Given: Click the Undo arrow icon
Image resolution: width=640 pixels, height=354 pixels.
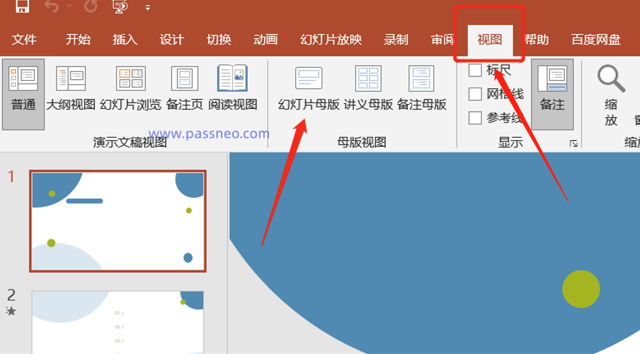Looking at the screenshot, I should [51, 6].
